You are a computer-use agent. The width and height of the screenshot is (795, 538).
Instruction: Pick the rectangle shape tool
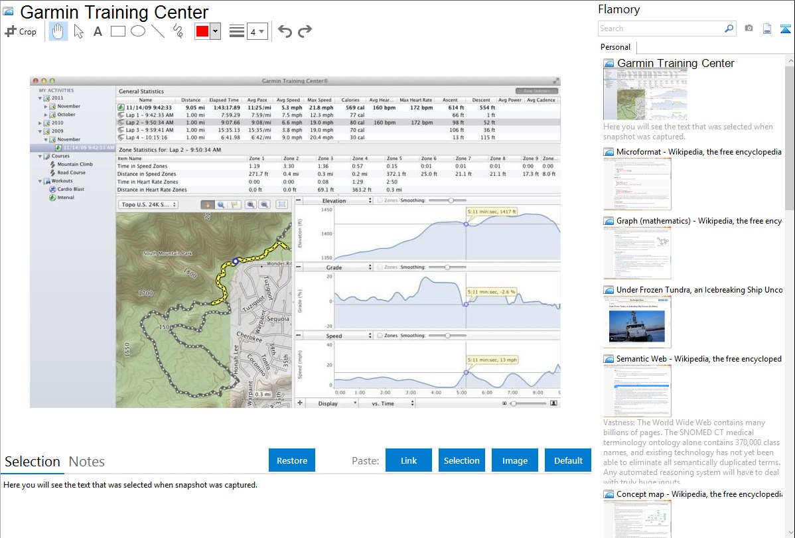point(117,31)
